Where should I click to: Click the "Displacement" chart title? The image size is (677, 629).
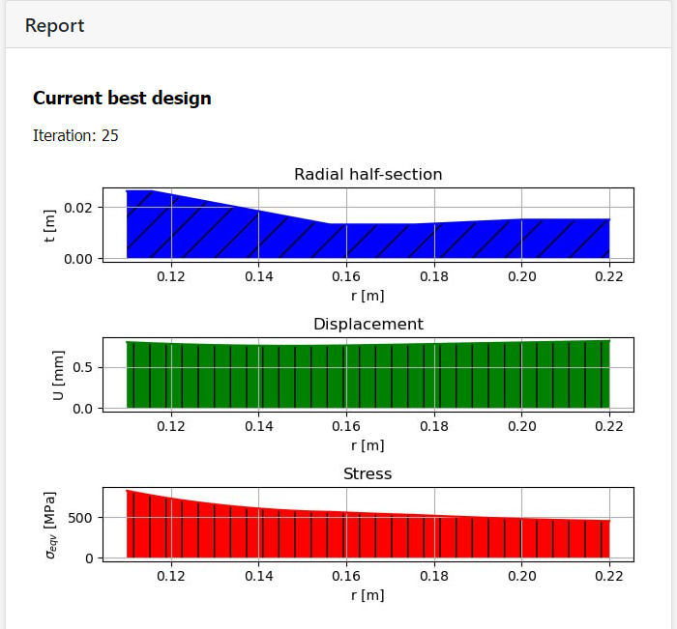click(x=368, y=324)
